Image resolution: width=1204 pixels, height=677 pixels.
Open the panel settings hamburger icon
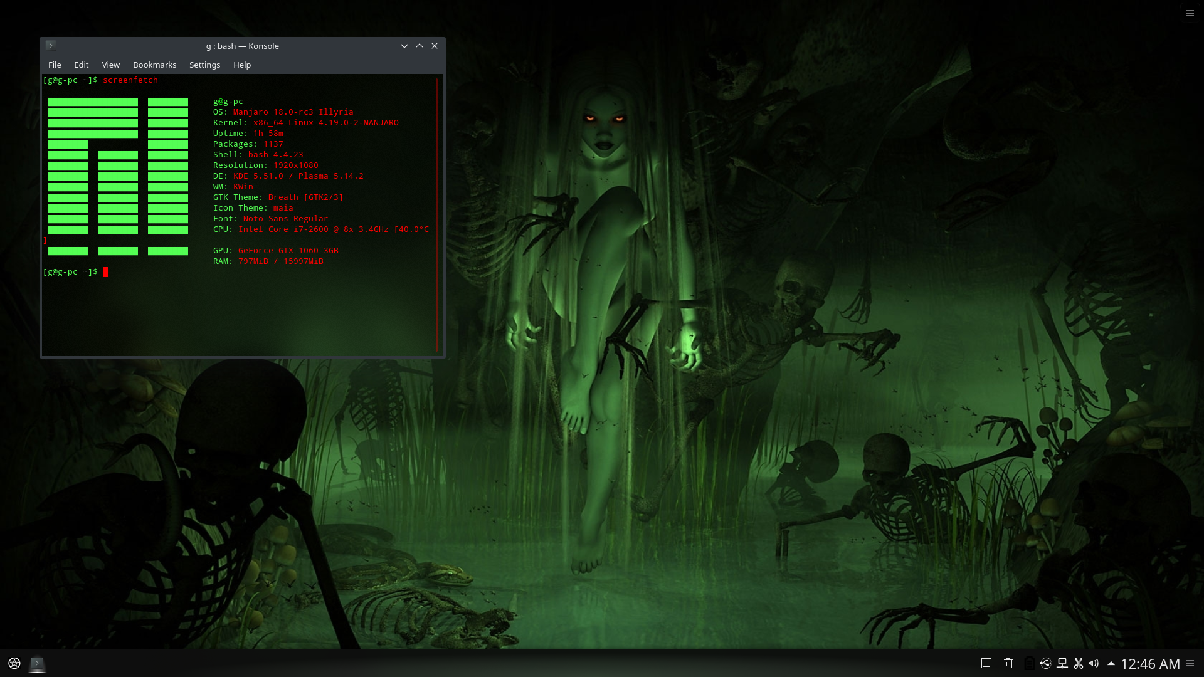click(x=1190, y=663)
